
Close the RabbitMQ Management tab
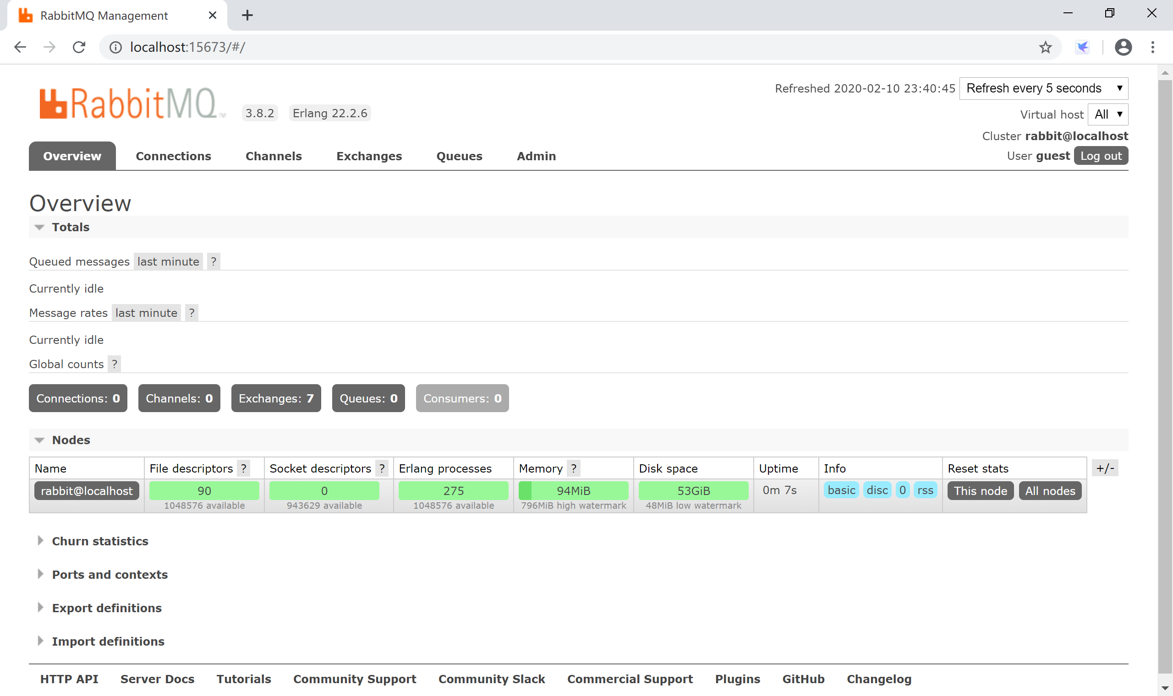click(212, 16)
